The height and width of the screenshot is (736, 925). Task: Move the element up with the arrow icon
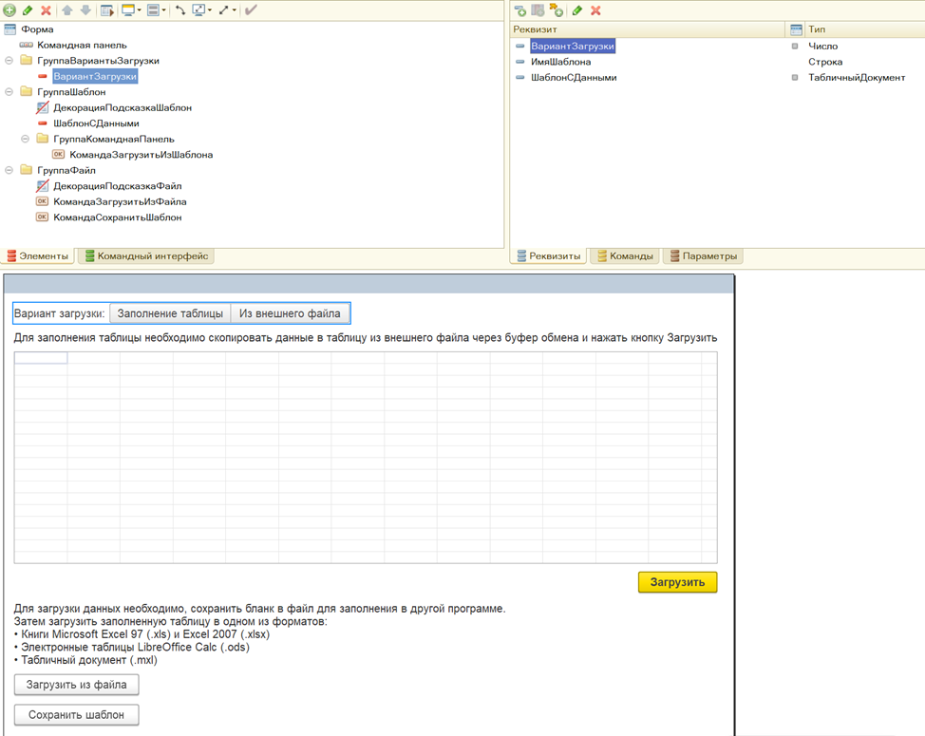click(66, 10)
